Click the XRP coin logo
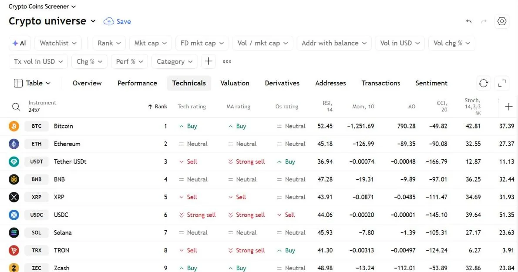The height and width of the screenshot is (272, 518). 14,197
